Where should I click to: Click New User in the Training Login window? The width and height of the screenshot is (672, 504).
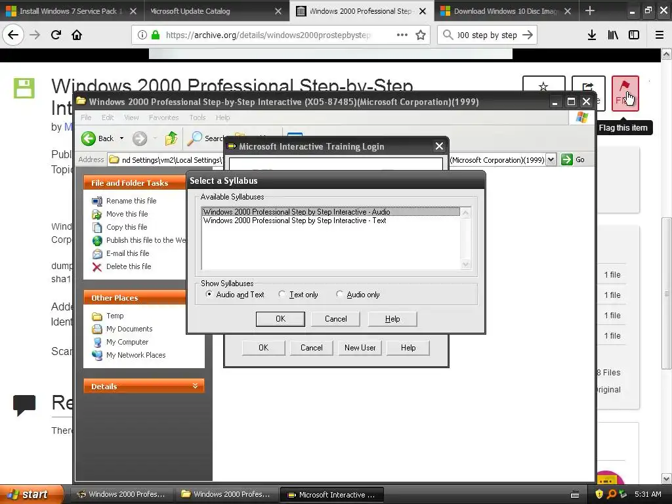click(x=360, y=348)
